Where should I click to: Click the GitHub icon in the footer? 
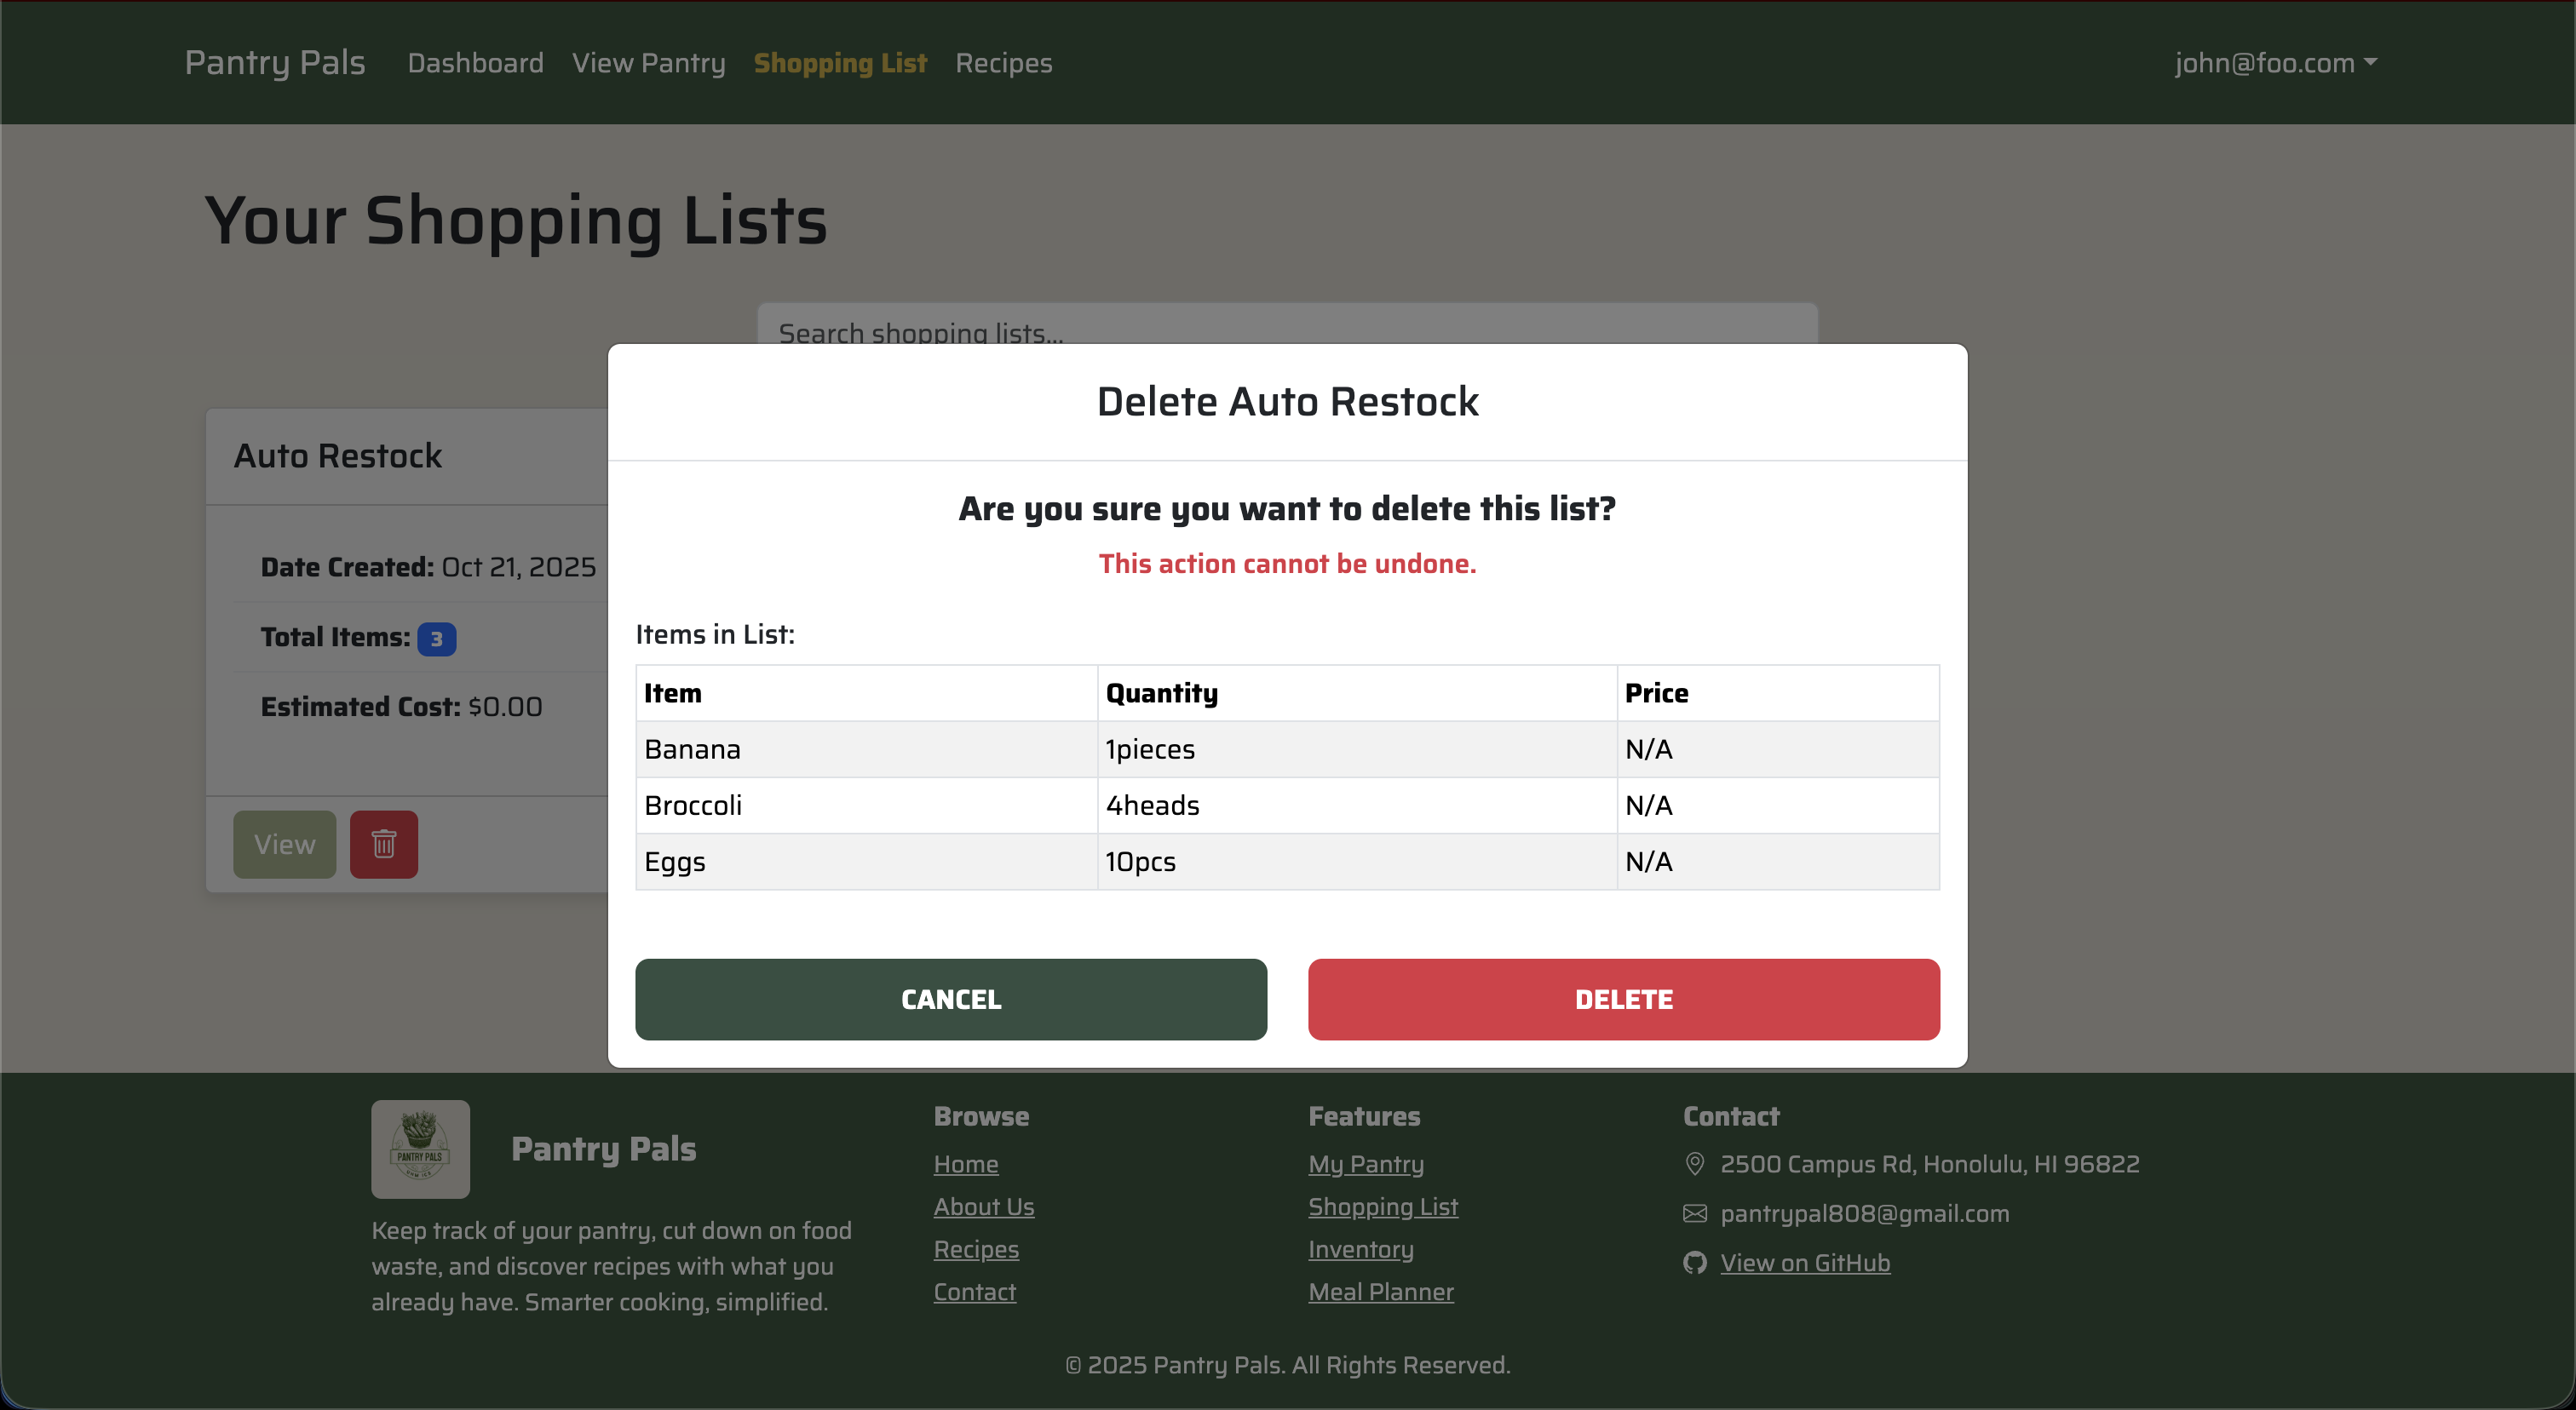[x=1694, y=1262]
